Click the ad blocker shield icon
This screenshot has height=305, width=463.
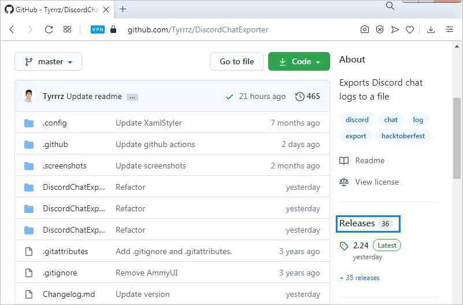pyautogui.click(x=380, y=30)
